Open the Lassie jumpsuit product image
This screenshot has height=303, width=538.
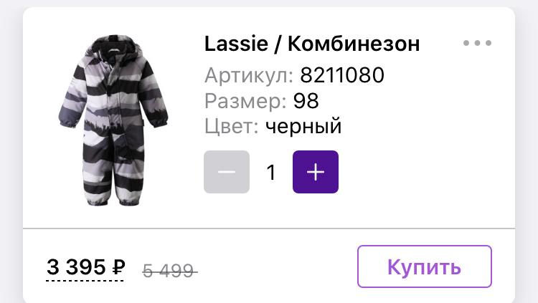pos(113,120)
